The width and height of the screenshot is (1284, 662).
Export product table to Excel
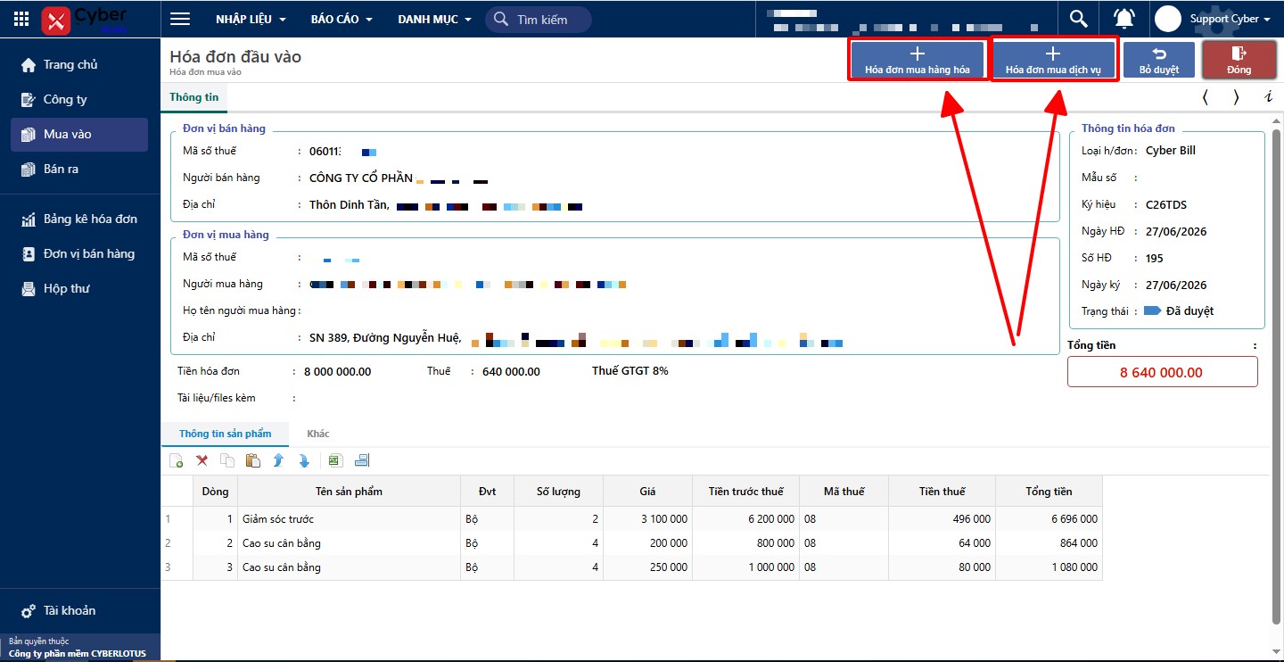coord(335,460)
